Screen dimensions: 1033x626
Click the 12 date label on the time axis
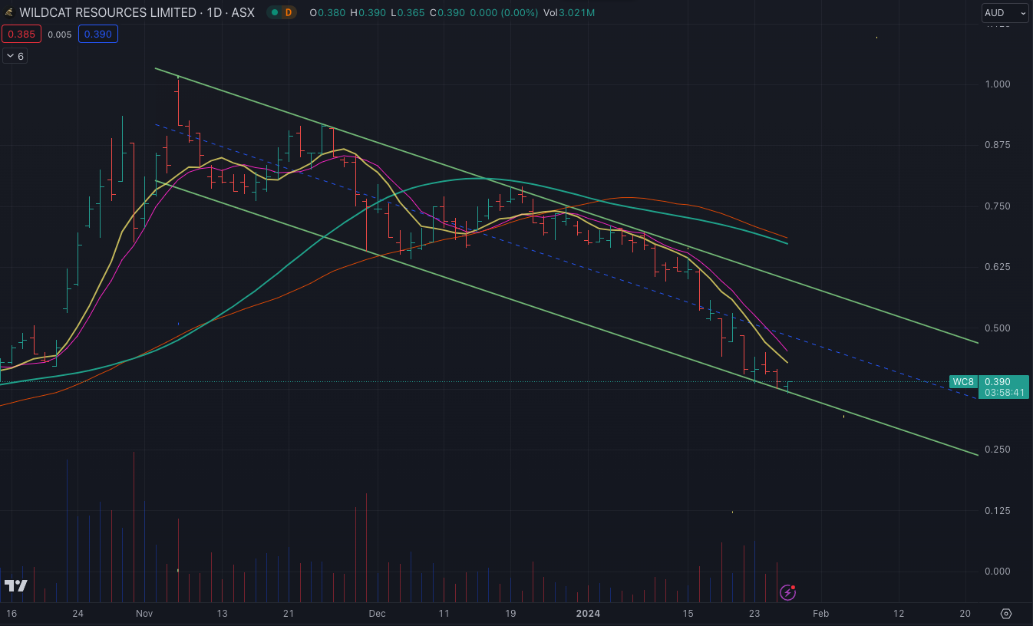(x=899, y=614)
